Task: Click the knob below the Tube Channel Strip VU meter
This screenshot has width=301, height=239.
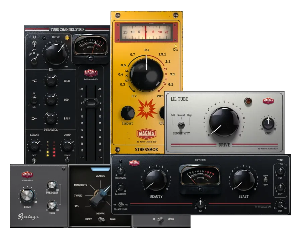Action: (91, 58)
